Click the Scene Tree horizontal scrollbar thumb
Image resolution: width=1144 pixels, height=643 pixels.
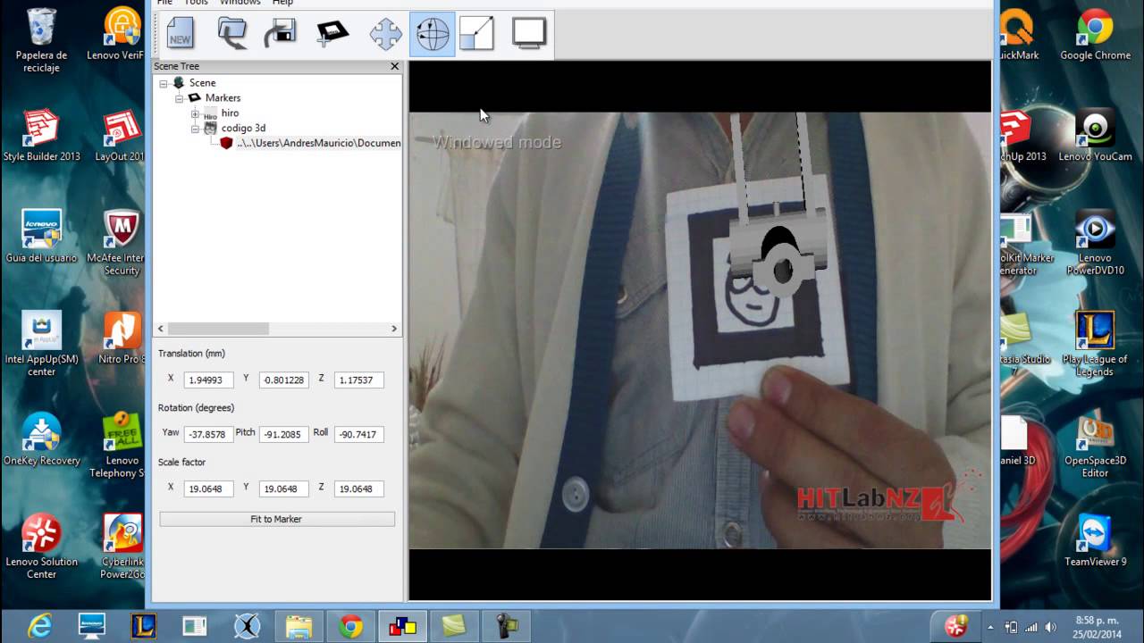pos(218,329)
